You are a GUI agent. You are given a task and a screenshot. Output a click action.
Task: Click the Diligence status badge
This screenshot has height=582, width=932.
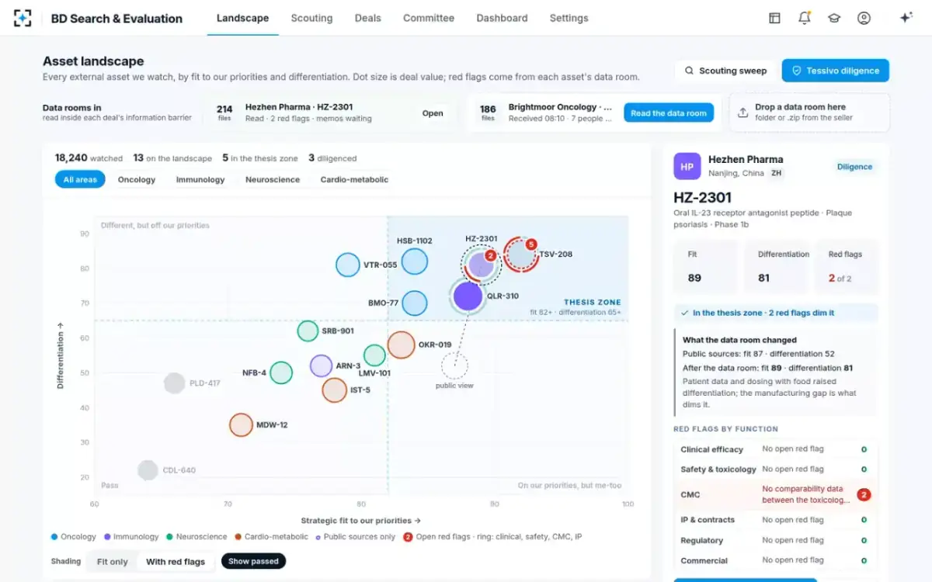[854, 167]
